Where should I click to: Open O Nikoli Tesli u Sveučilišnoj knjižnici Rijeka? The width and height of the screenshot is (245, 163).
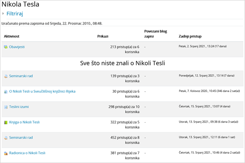(42, 91)
